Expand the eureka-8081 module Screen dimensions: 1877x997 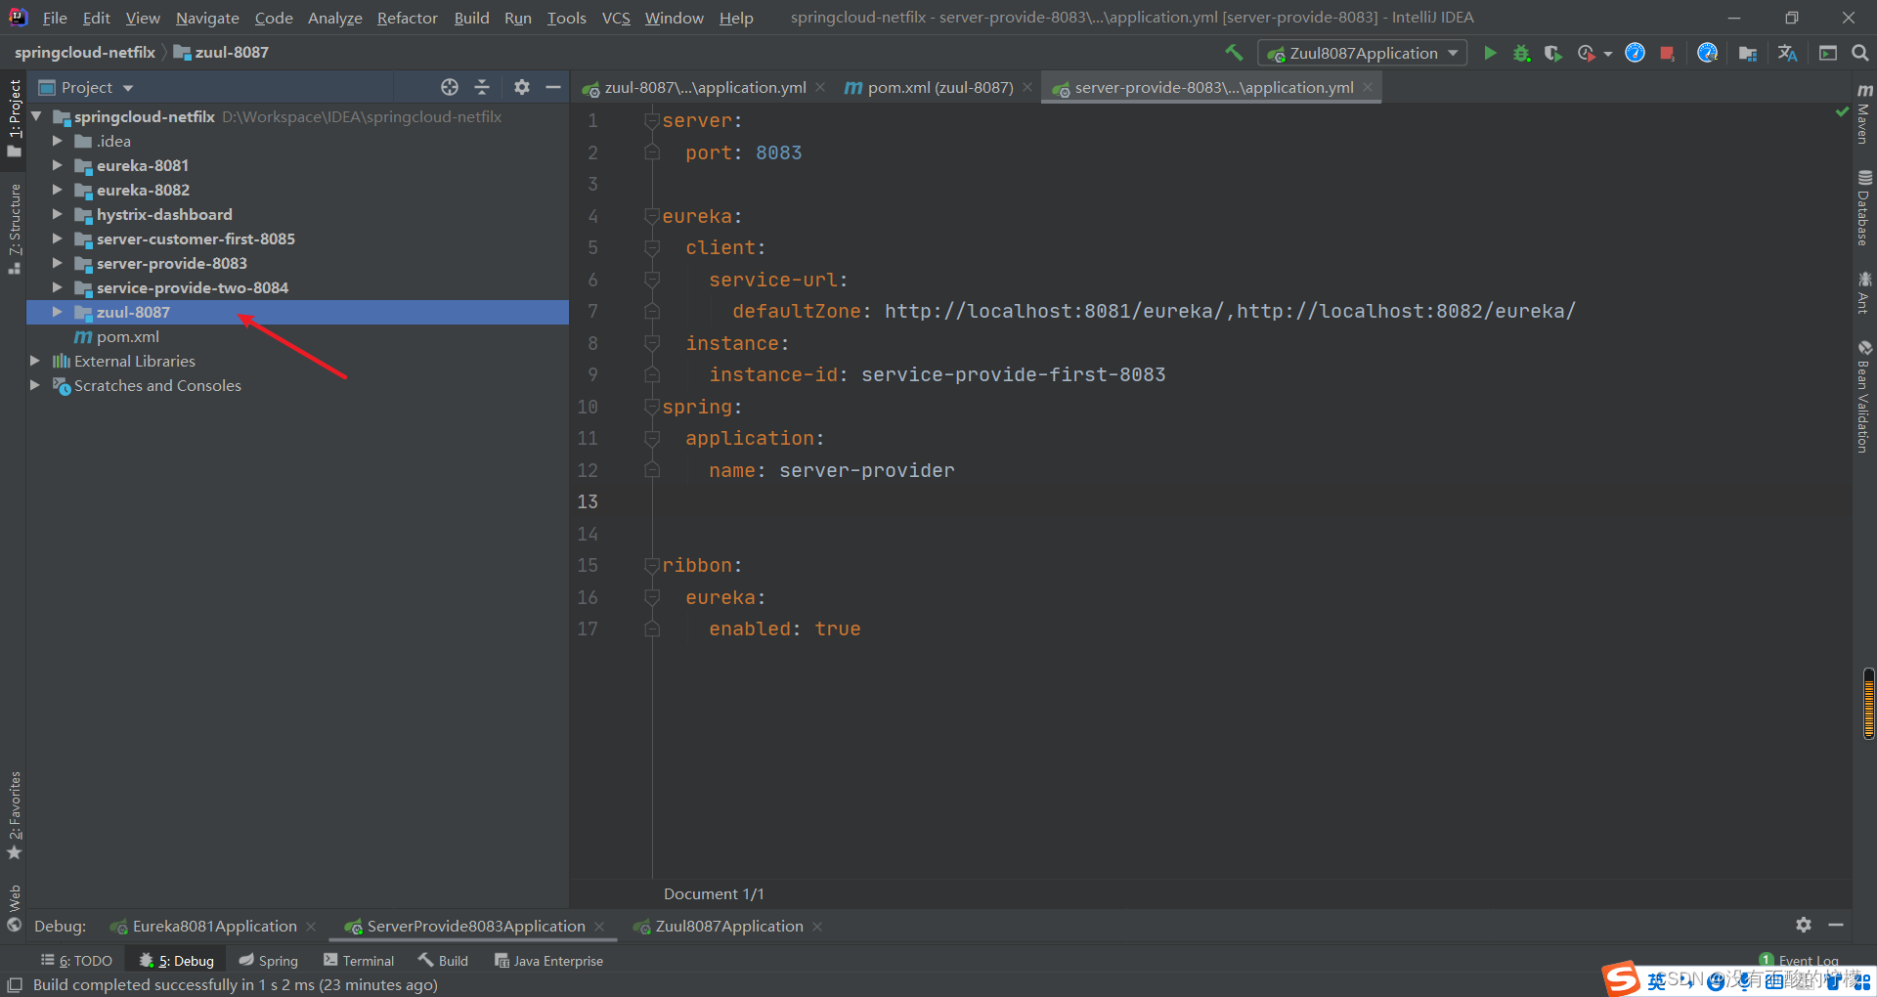(x=57, y=165)
